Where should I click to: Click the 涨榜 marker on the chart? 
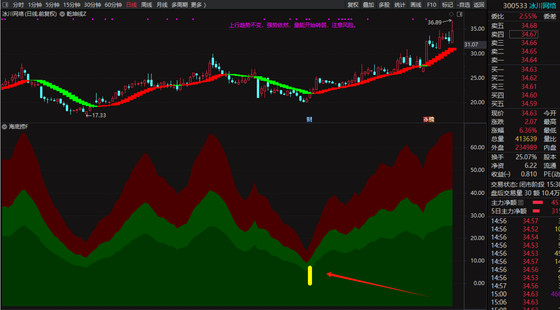[x=428, y=119]
